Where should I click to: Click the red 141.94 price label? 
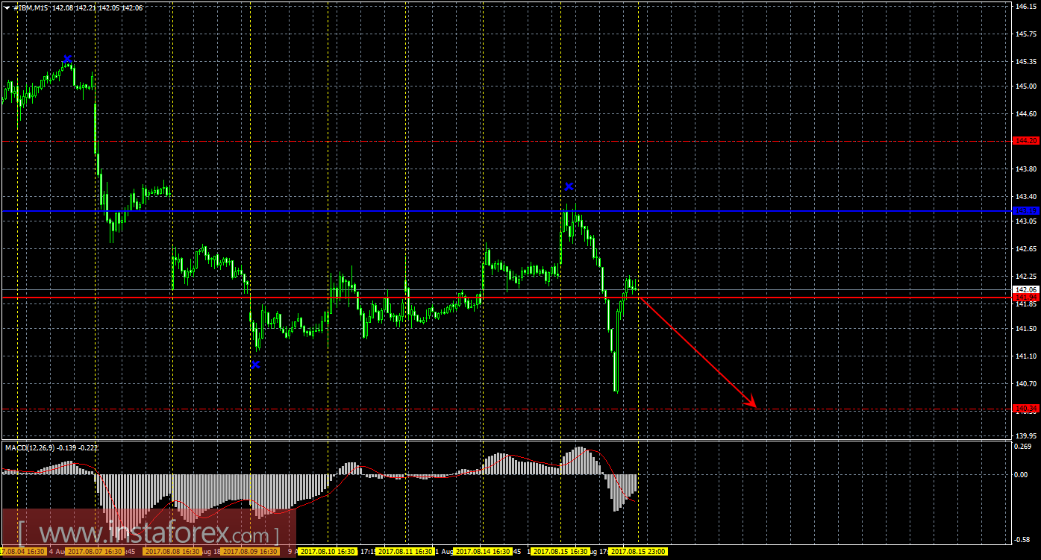pyautogui.click(x=1026, y=298)
